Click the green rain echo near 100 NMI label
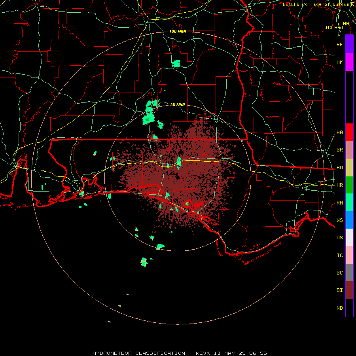Image resolution: width=356 pixels, height=356 pixels. coord(176,64)
